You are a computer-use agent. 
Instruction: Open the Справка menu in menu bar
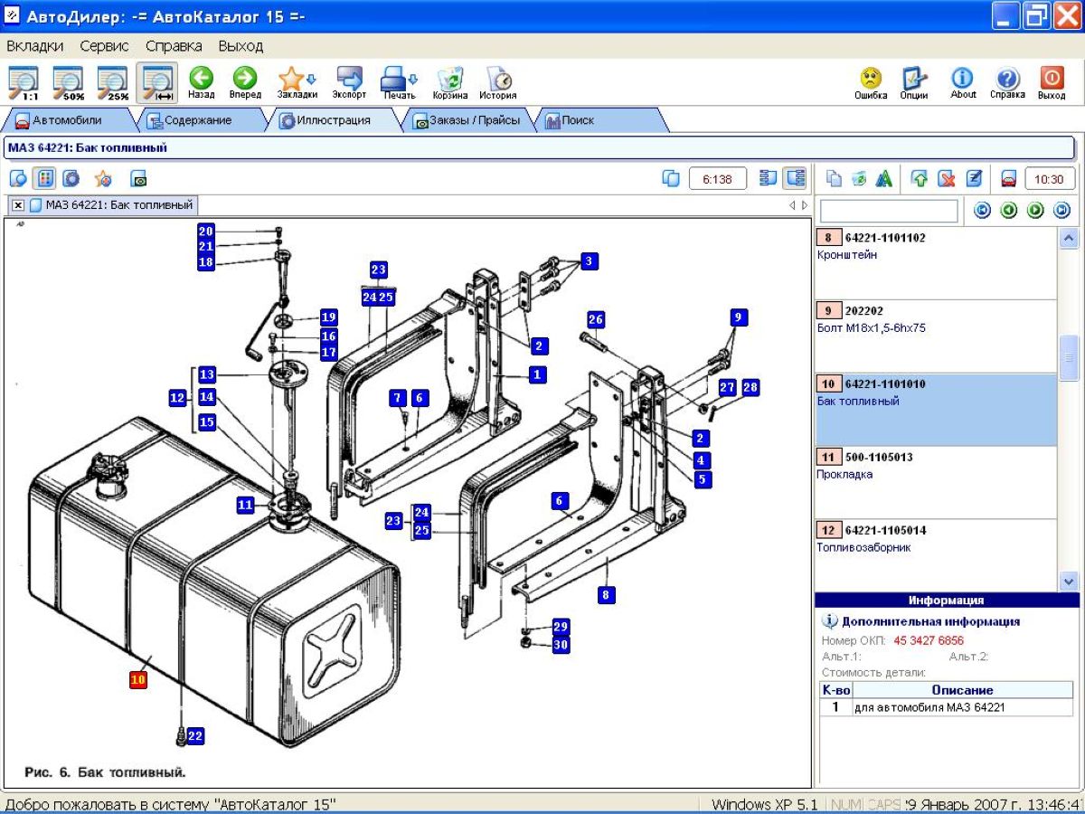pyautogui.click(x=174, y=45)
